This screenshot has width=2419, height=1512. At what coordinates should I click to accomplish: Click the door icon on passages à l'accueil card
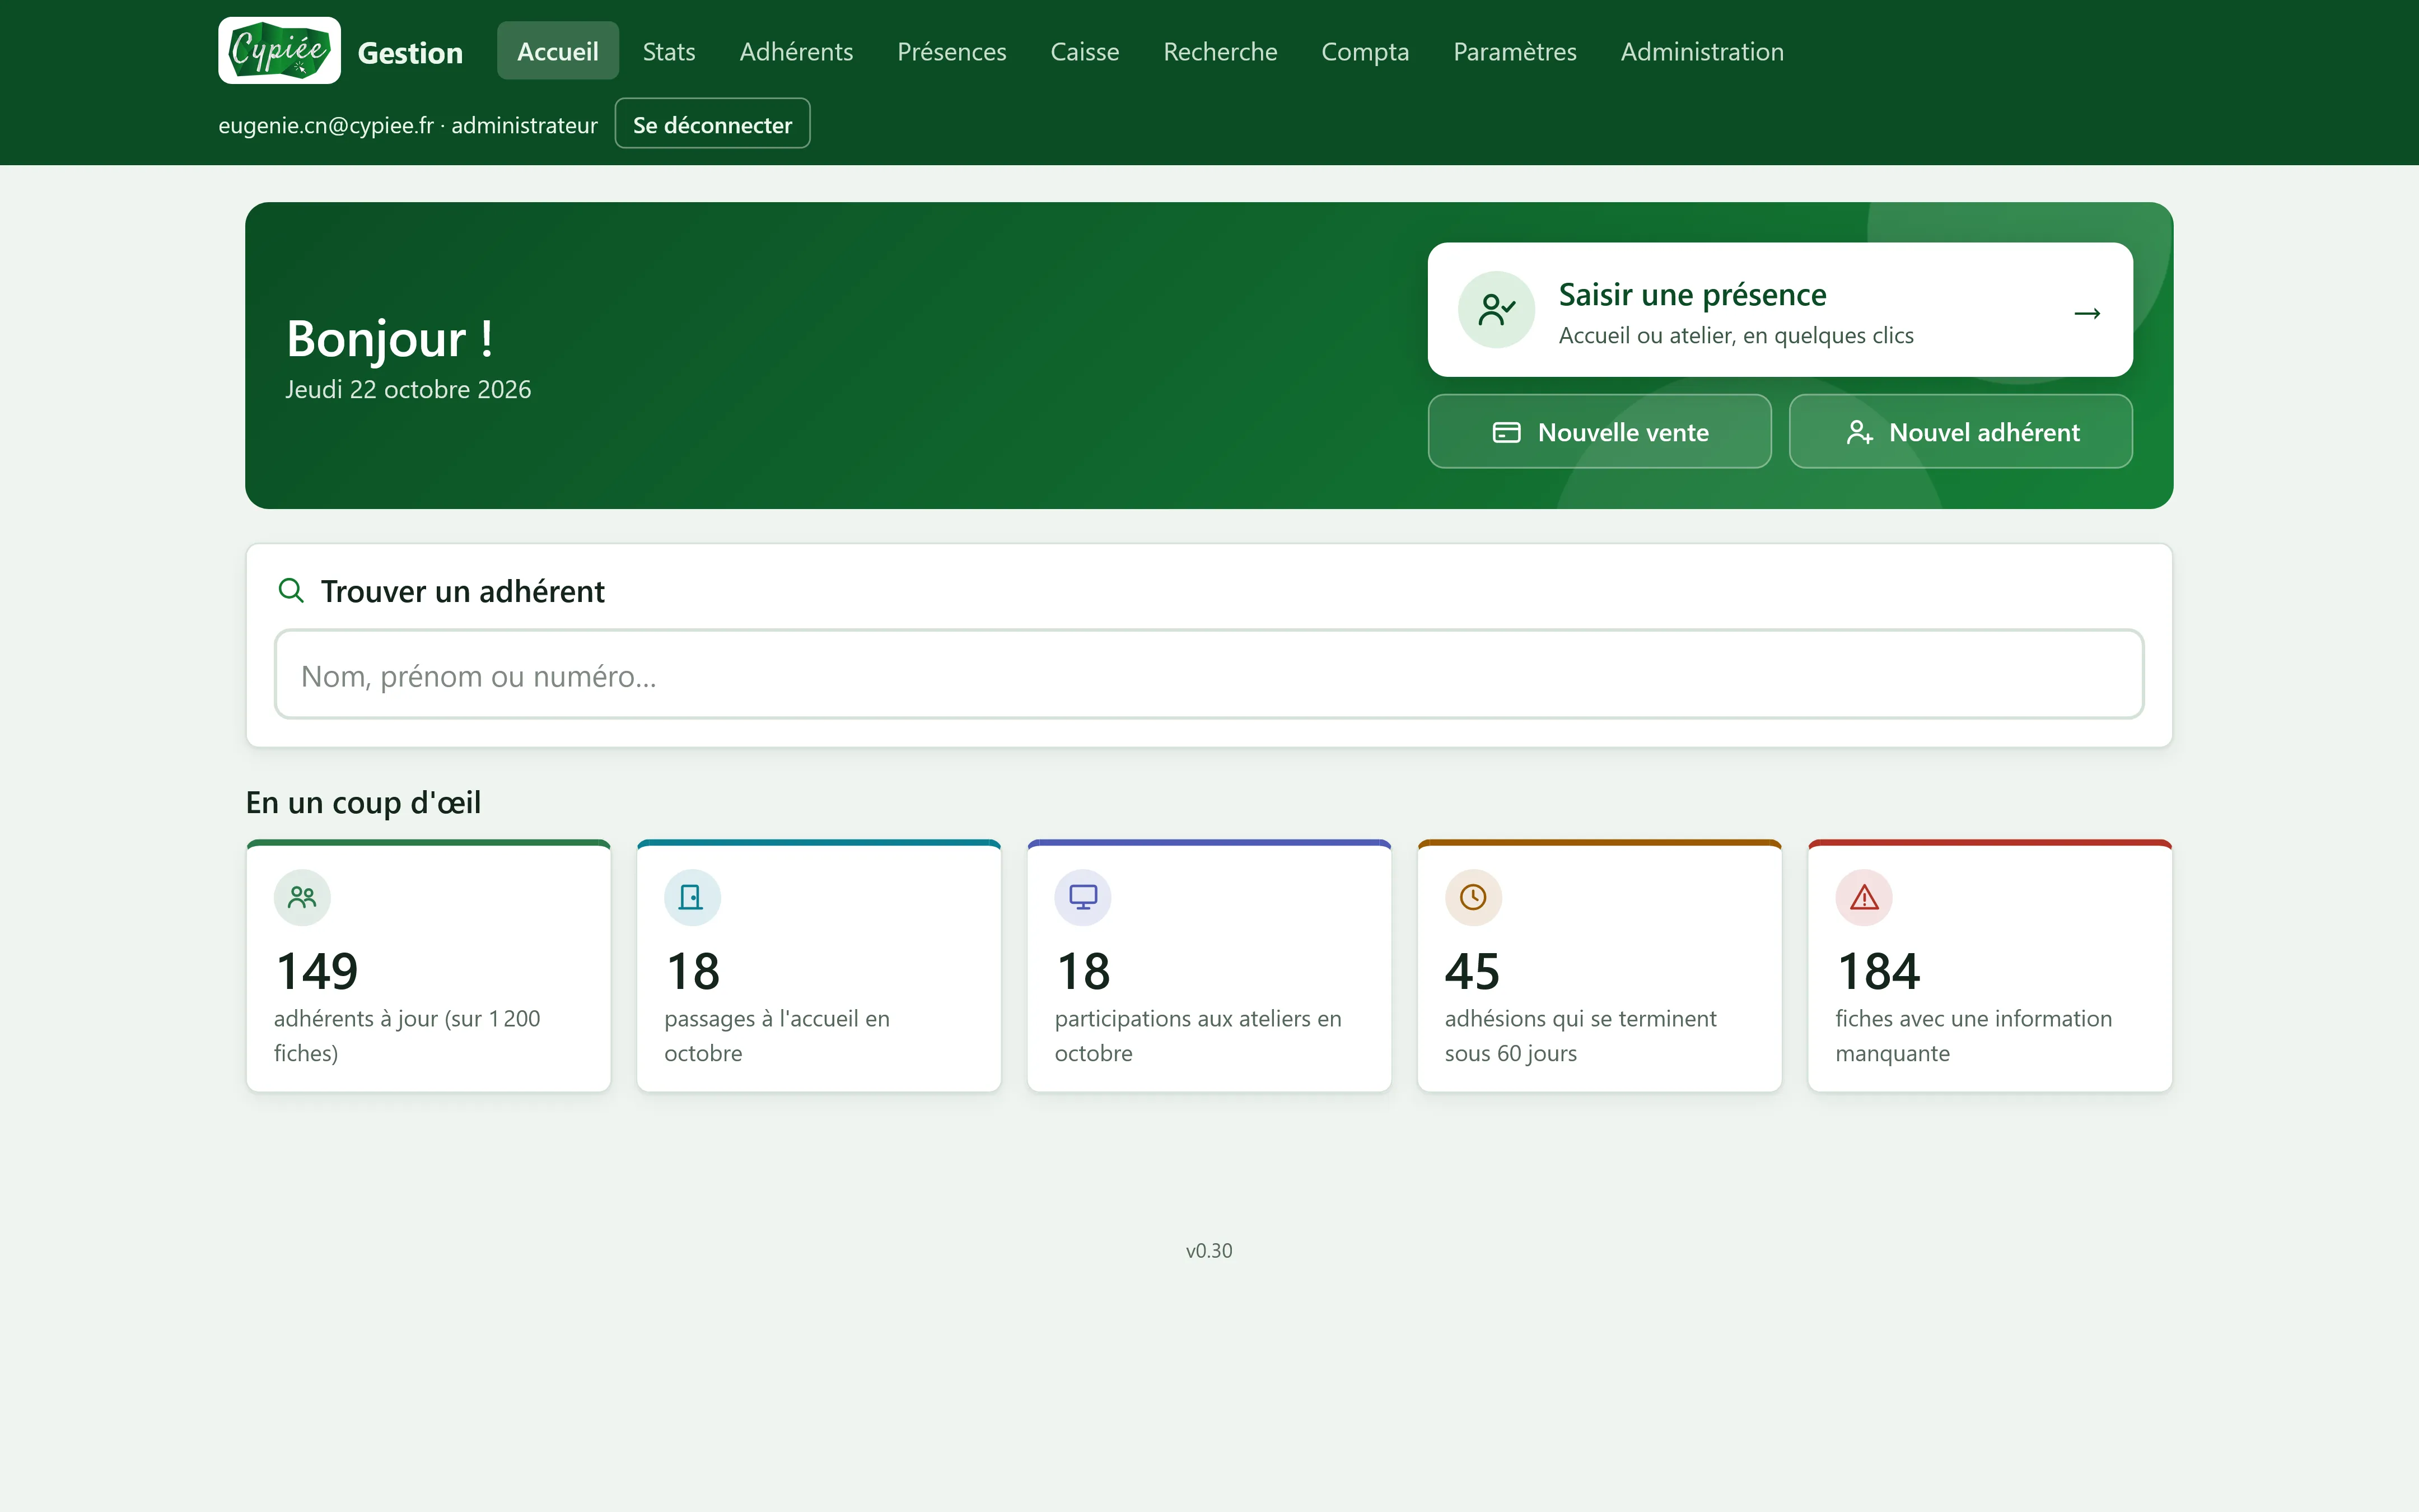point(692,897)
